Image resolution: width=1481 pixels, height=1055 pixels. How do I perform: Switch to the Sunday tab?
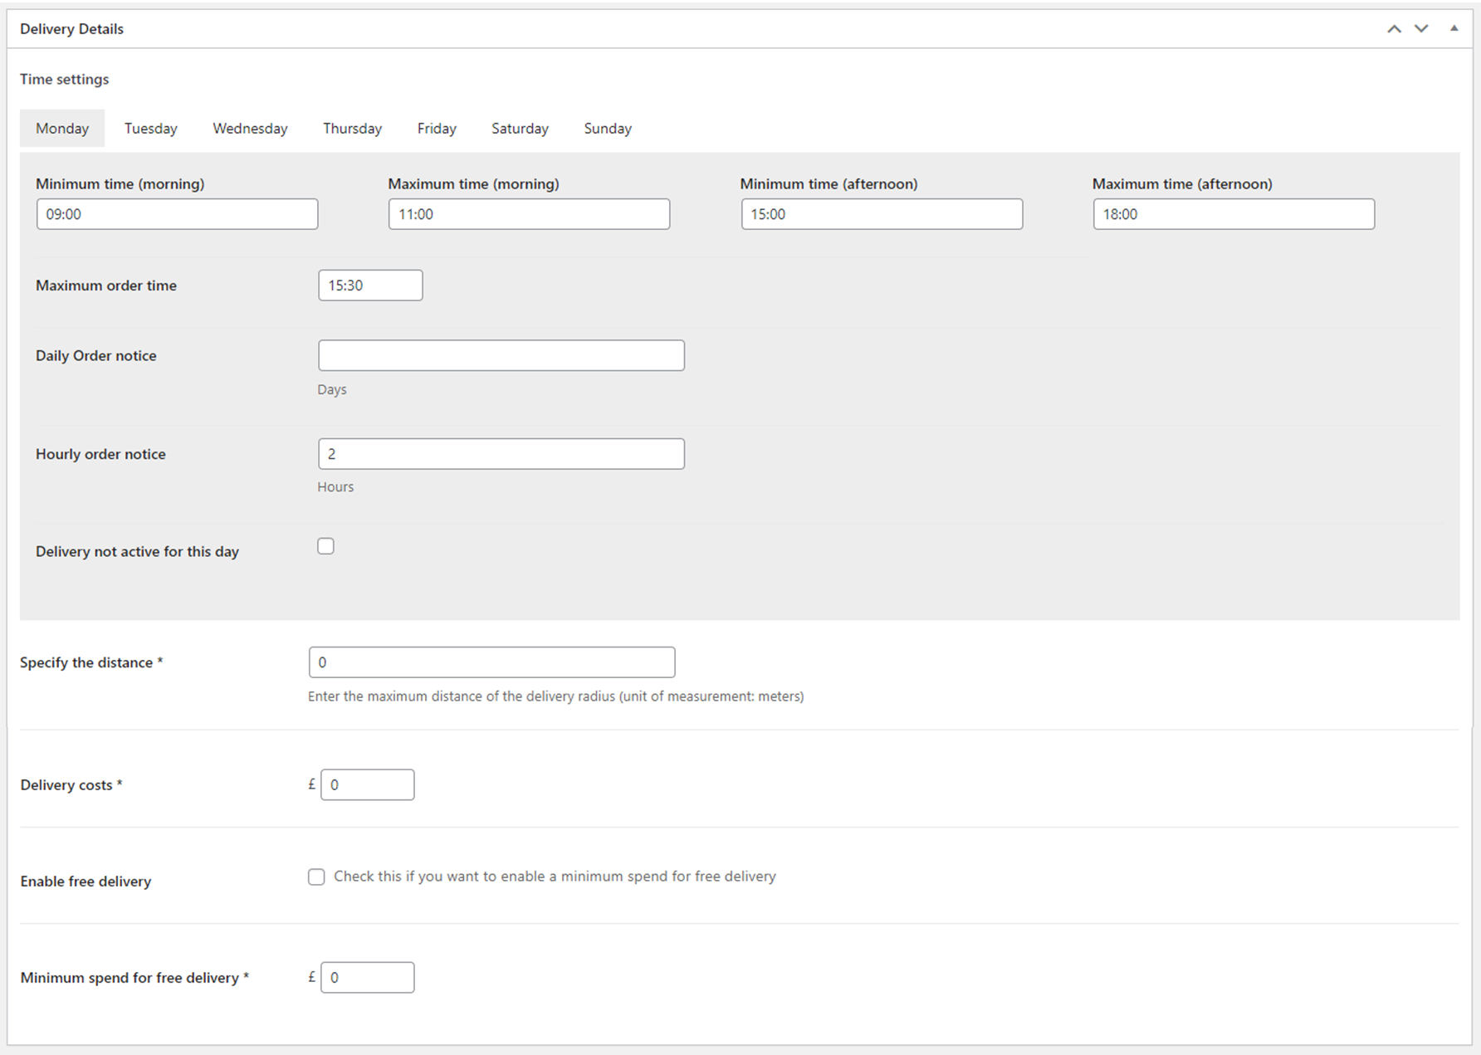607,129
